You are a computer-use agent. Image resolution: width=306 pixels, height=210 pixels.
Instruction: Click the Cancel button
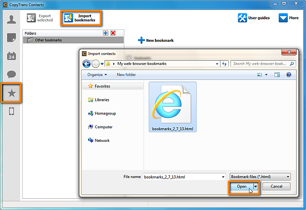coord(276,187)
